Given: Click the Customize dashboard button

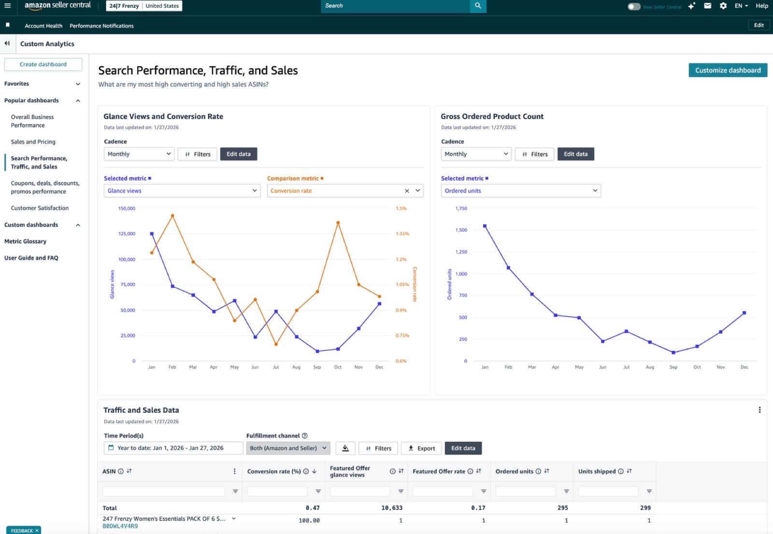Looking at the screenshot, I should pos(728,70).
